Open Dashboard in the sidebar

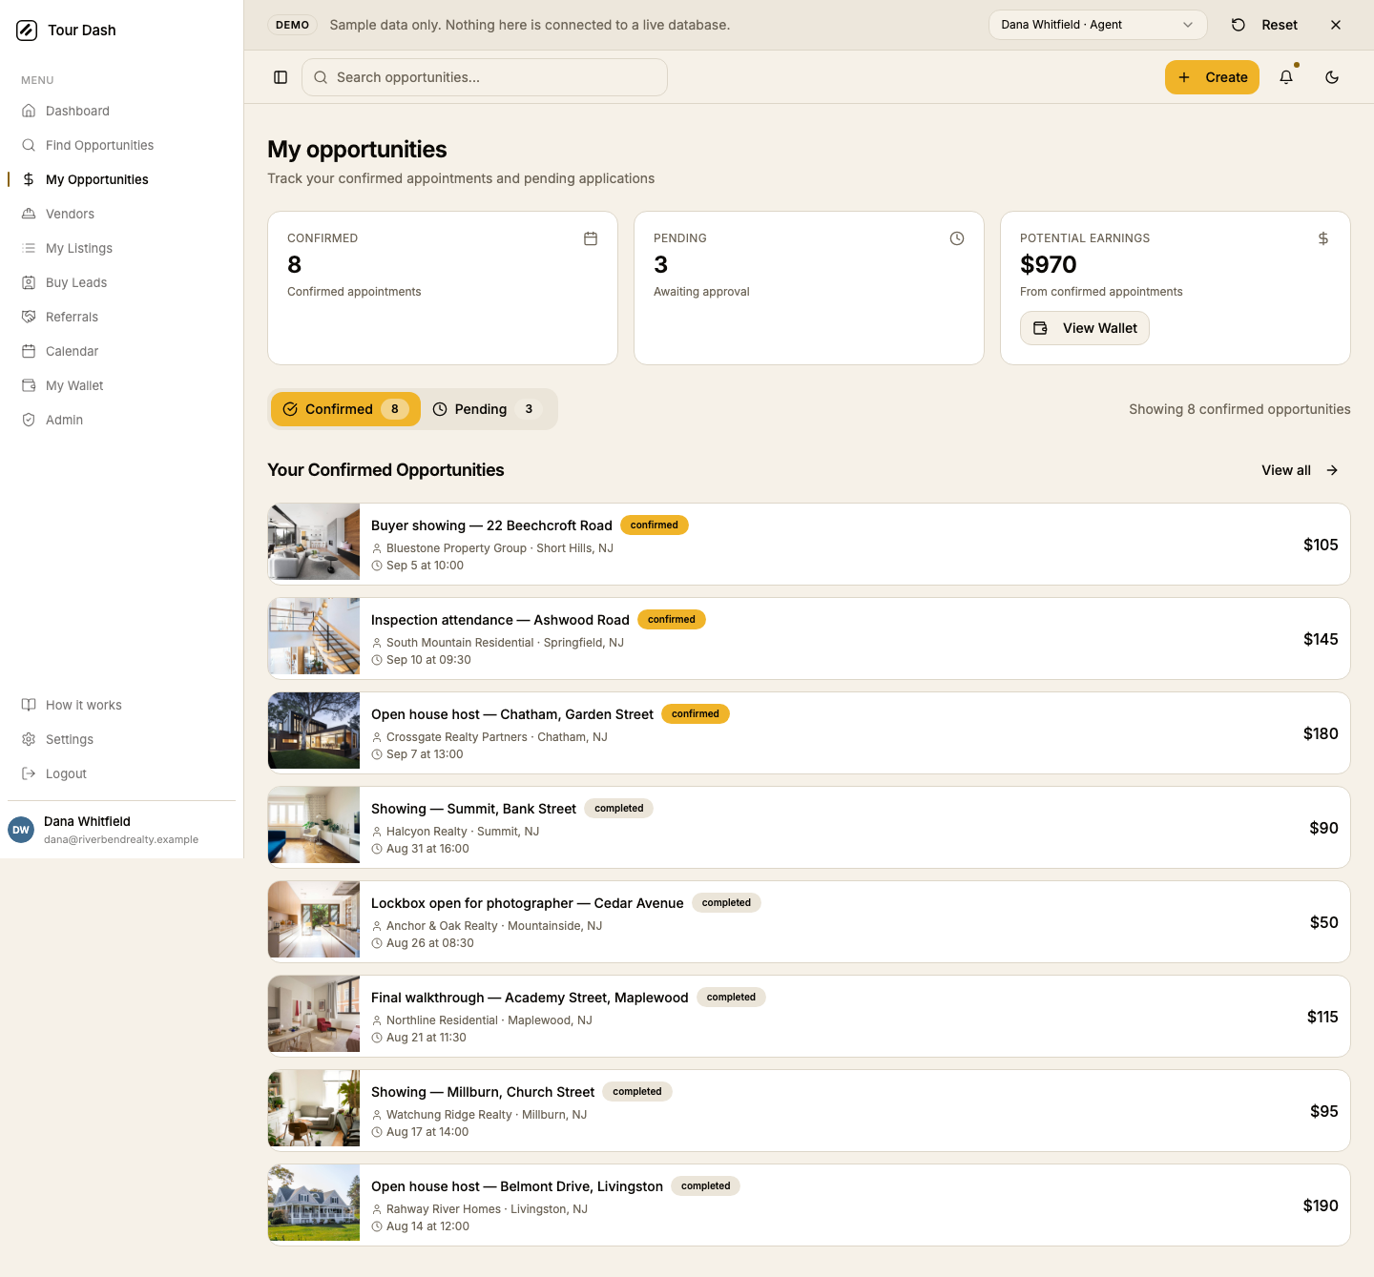pyautogui.click(x=121, y=111)
